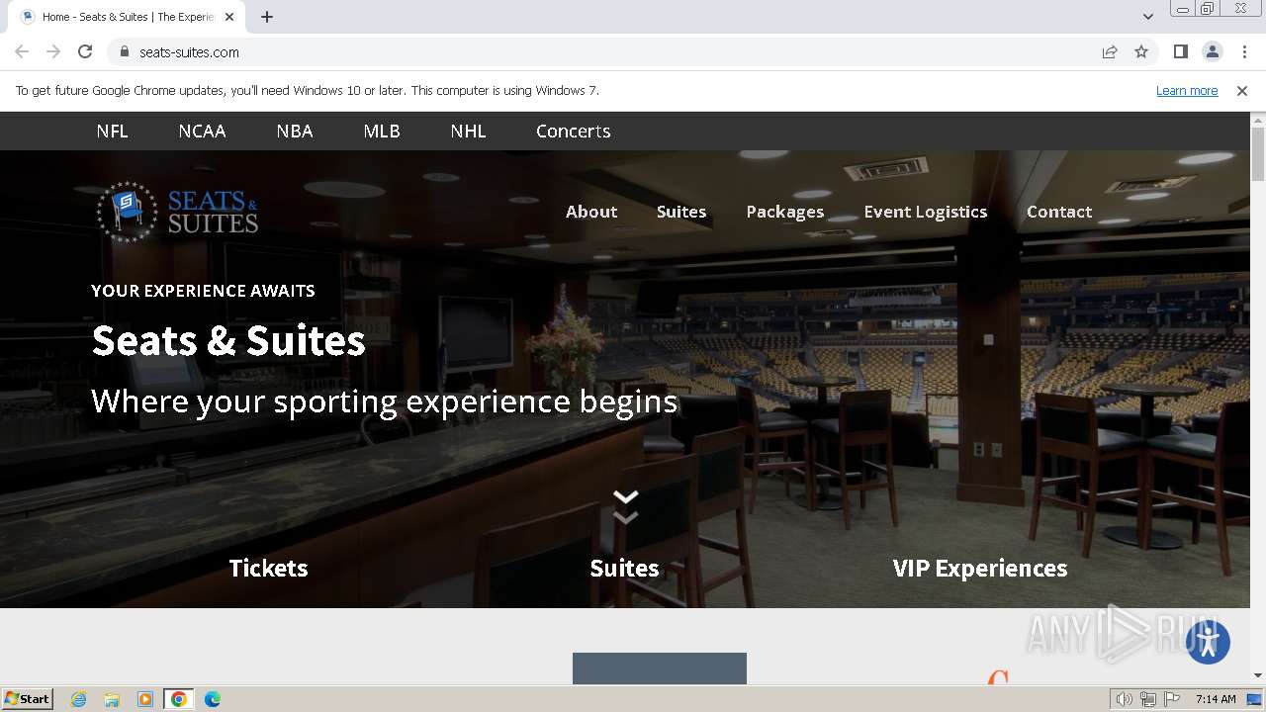The width and height of the screenshot is (1266, 712).
Task: Click the double down-chevron scroll arrow
Action: click(625, 506)
